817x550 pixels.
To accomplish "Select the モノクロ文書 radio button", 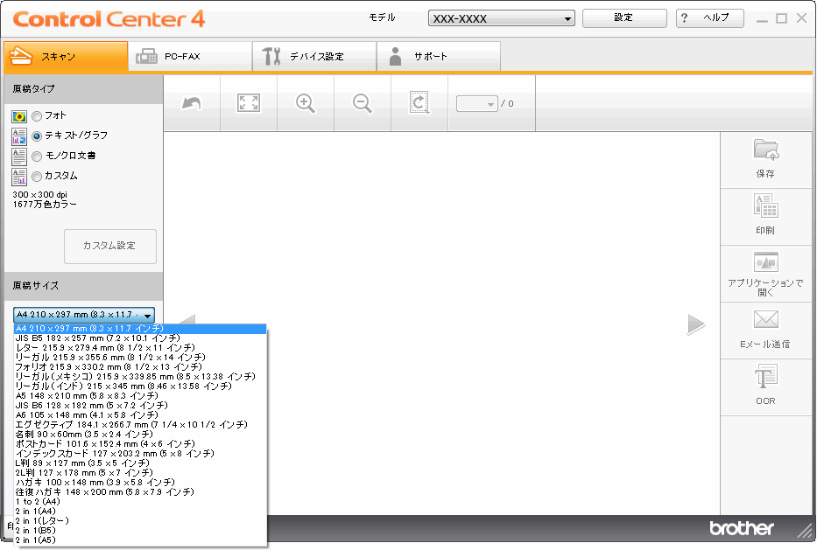I will tap(37, 157).
